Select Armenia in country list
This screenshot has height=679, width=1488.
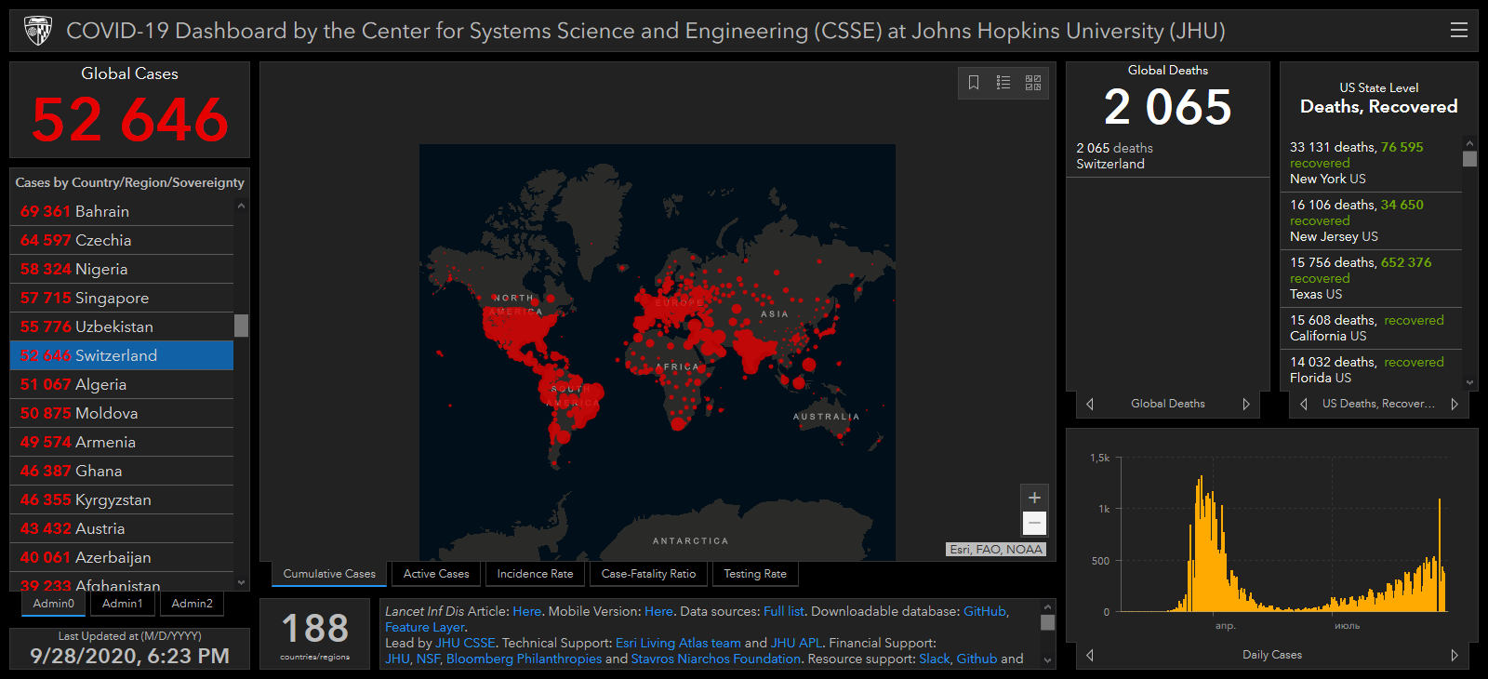(122, 442)
